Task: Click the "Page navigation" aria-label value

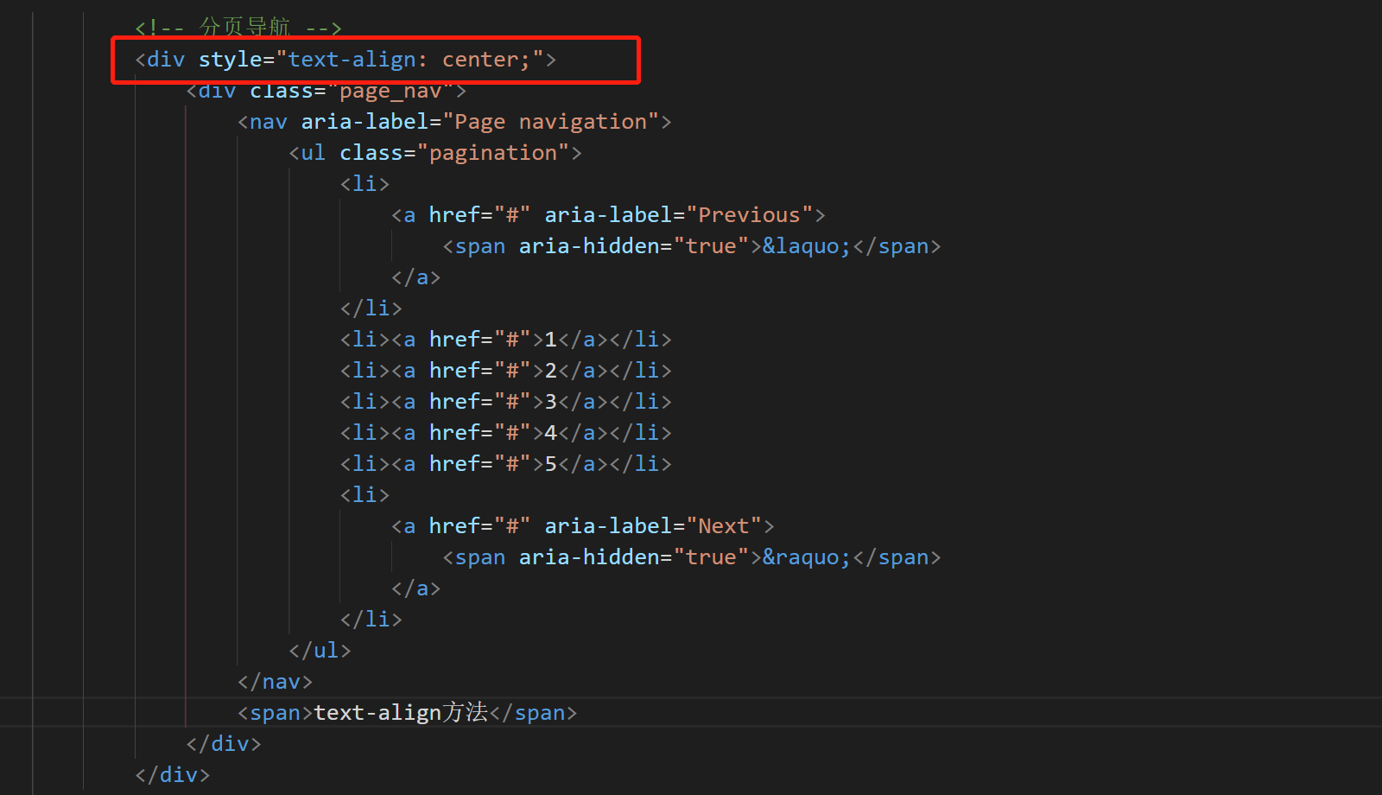Action: point(551,122)
